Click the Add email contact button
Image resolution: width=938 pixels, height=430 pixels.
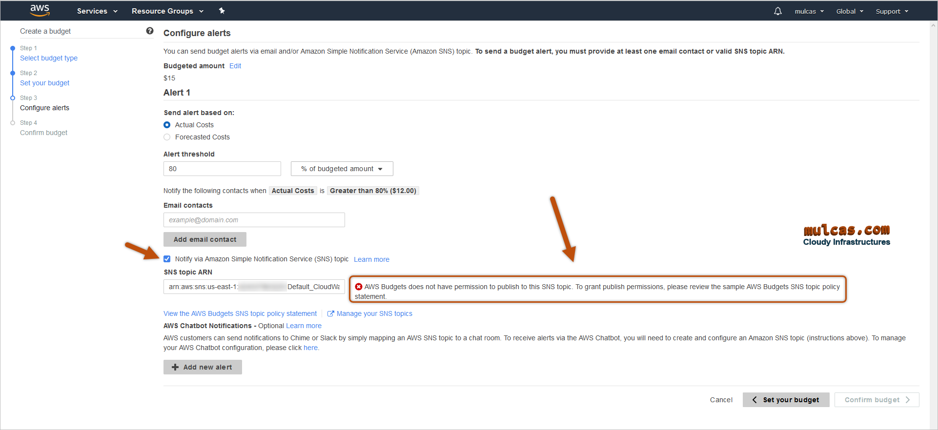(x=205, y=239)
